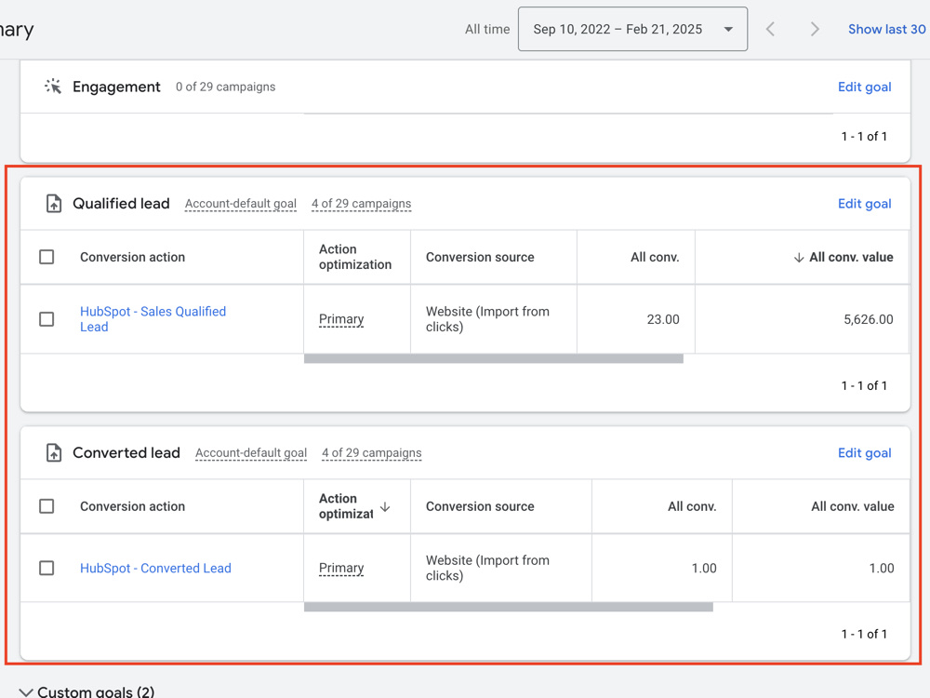Select all in Converted lead table

(46, 506)
